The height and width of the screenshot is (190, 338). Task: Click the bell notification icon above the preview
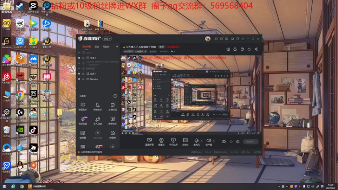(249, 49)
